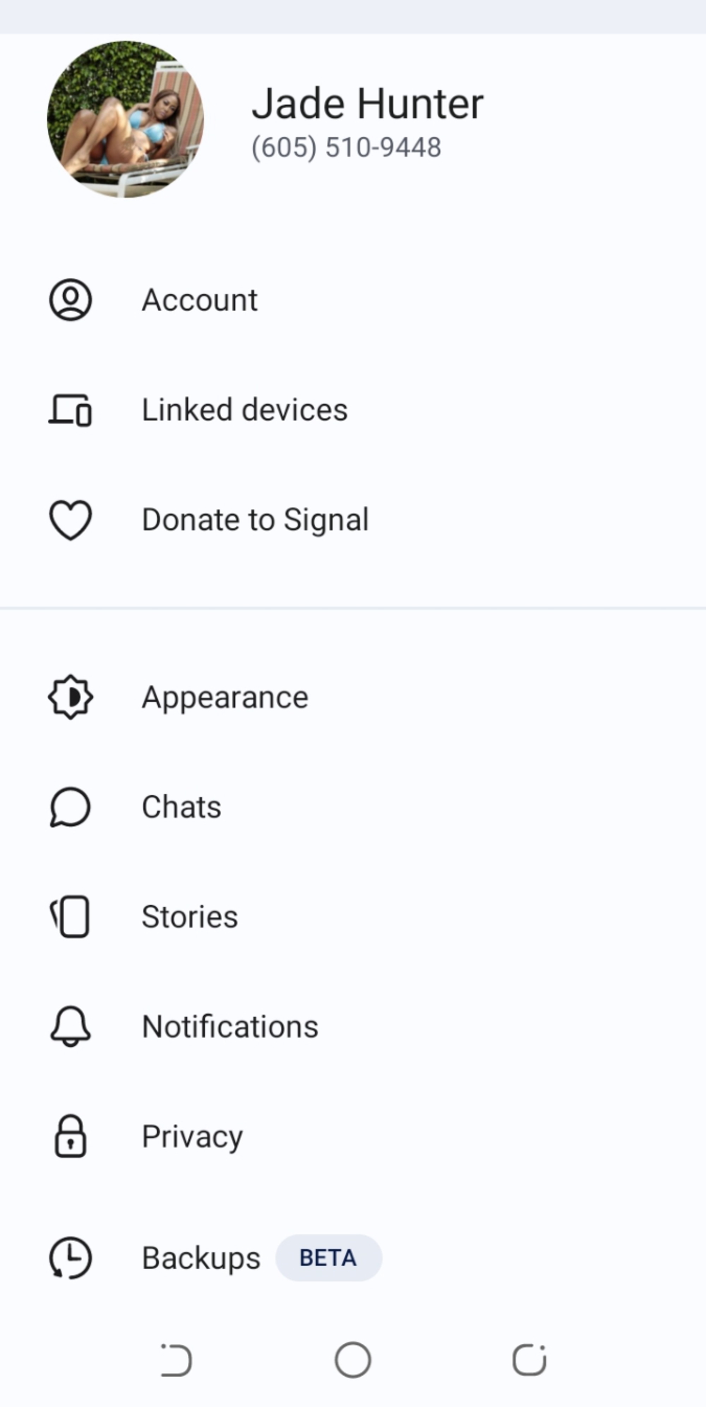This screenshot has height=1407, width=706.
Task: Open Stories settings
Action: click(x=190, y=917)
